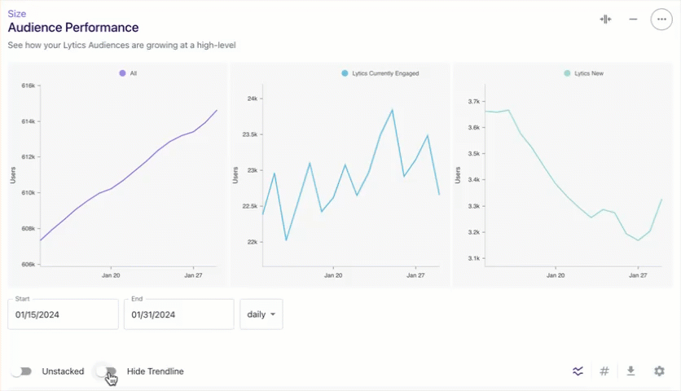Click the Lytics Currently Engaged legend dot
This screenshot has height=391, width=681.
(x=345, y=73)
